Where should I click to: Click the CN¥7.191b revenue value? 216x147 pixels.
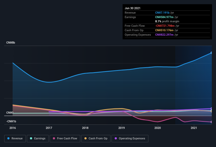click(x=162, y=13)
